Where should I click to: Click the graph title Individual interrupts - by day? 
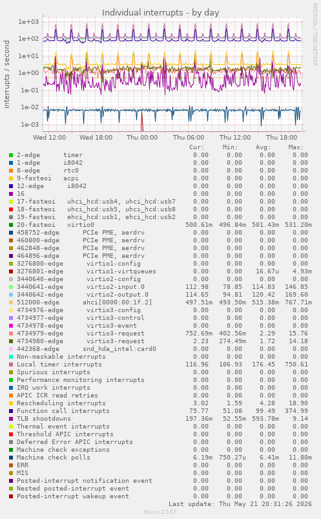tap(160, 12)
